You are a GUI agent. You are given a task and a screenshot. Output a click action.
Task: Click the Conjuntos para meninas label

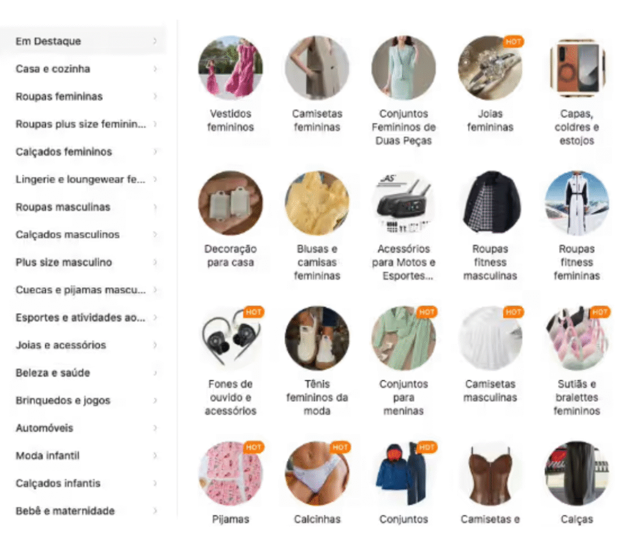click(x=404, y=397)
